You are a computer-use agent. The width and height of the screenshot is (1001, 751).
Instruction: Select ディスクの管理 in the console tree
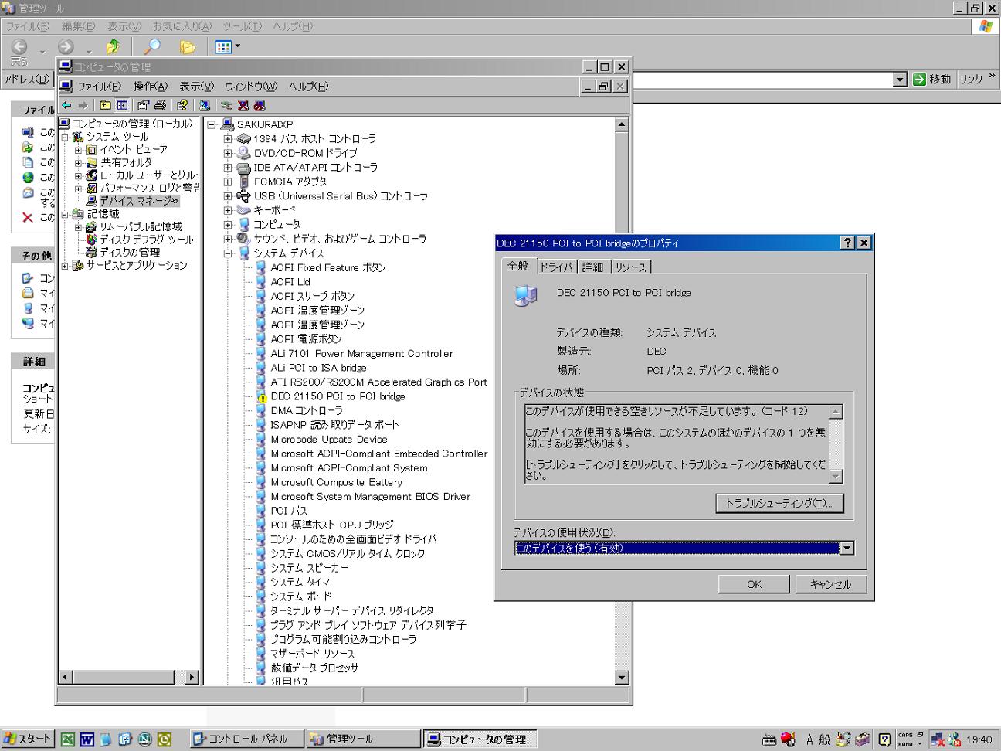point(130,252)
